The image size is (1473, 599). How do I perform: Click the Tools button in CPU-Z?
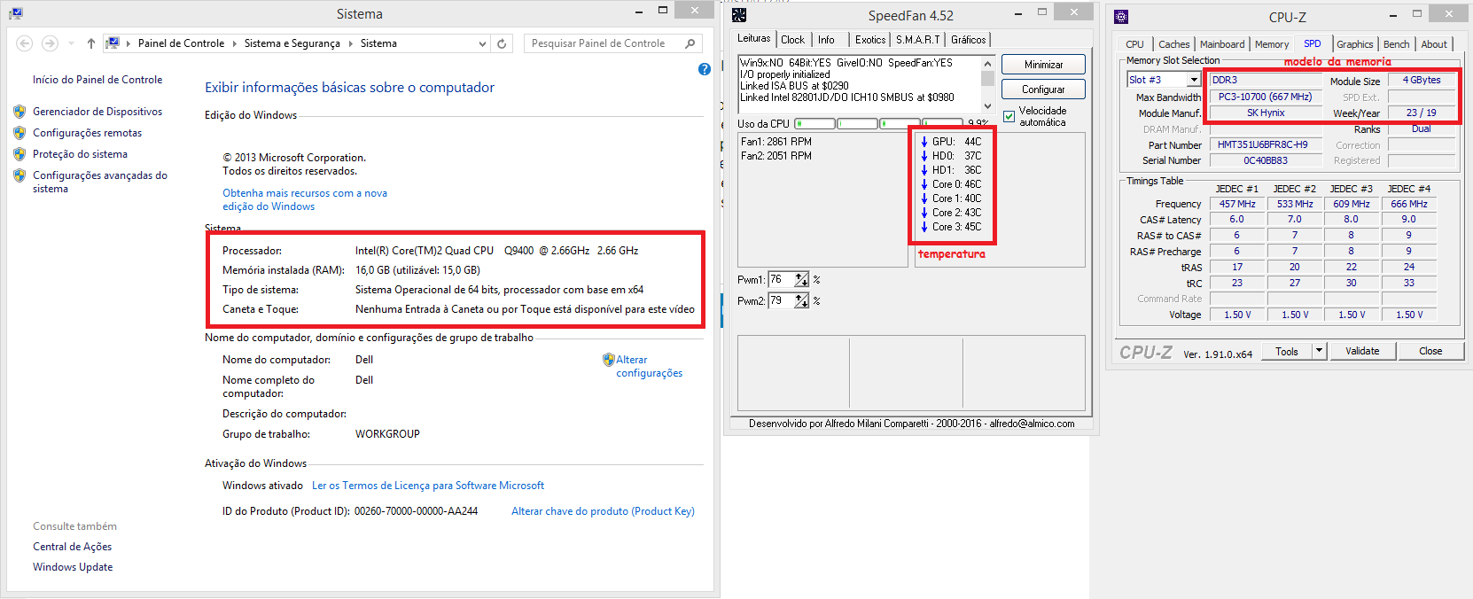pos(1287,351)
